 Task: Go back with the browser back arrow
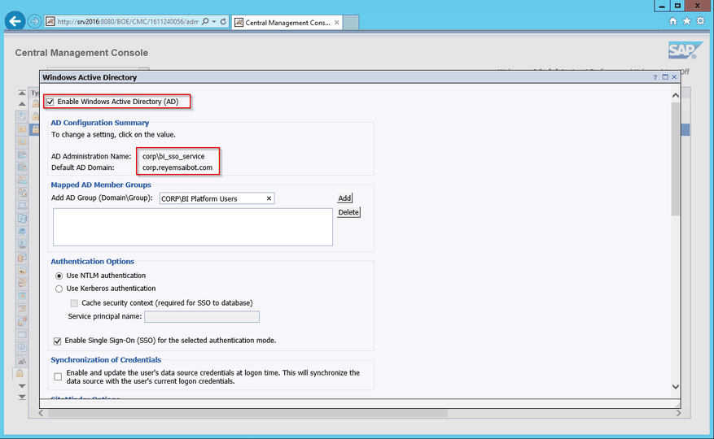pos(15,21)
